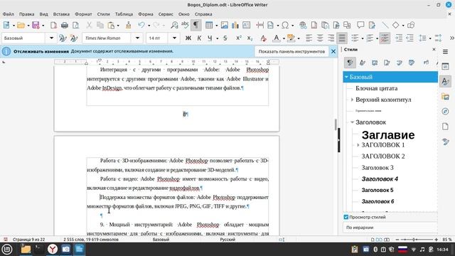The width and height of the screenshot is (455, 256).
Task: Select the Заголовок 4 style
Action: click(x=380, y=178)
